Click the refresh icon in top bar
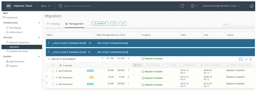Image resolution: width=257 pixels, height=91 pixels. (x=182, y=6)
